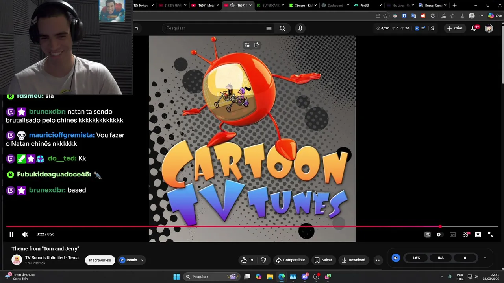Open Bitwarden extension icon
504x283 pixels.
coord(404,16)
